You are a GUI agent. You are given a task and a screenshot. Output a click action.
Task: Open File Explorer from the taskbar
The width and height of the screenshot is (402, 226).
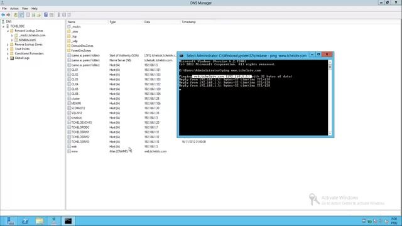point(40,221)
